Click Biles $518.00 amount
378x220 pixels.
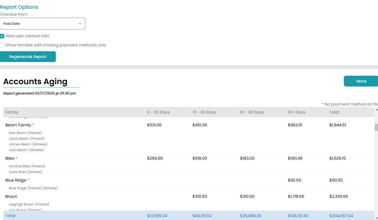(200, 158)
